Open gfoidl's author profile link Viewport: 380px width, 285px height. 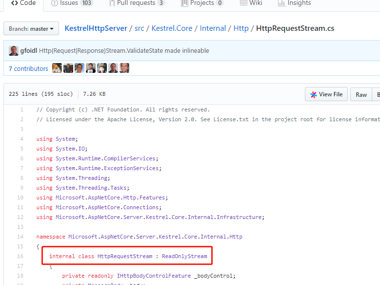tap(29, 50)
